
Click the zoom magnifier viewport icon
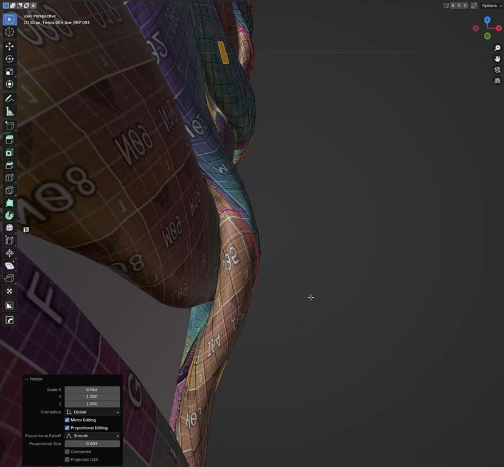coord(497,48)
